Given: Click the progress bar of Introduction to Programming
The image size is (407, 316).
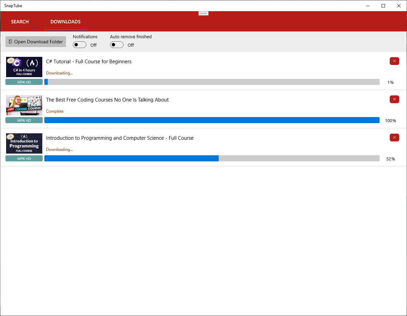Looking at the screenshot, I should click(x=212, y=158).
